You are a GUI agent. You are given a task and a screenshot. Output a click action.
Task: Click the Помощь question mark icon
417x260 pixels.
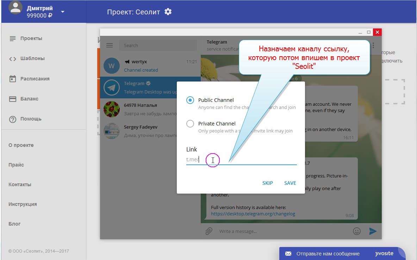12,119
